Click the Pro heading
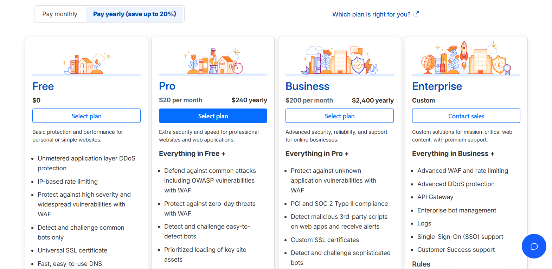552x269 pixels. coord(167,86)
